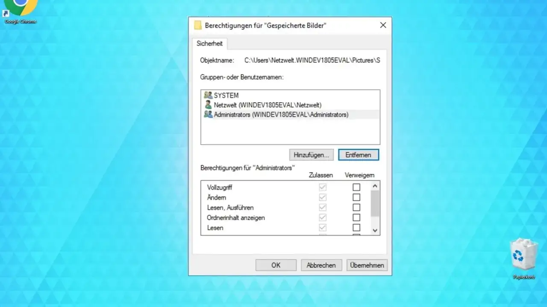This screenshot has height=307, width=547.
Task: Click the Objektname label
Action: [x=217, y=61]
